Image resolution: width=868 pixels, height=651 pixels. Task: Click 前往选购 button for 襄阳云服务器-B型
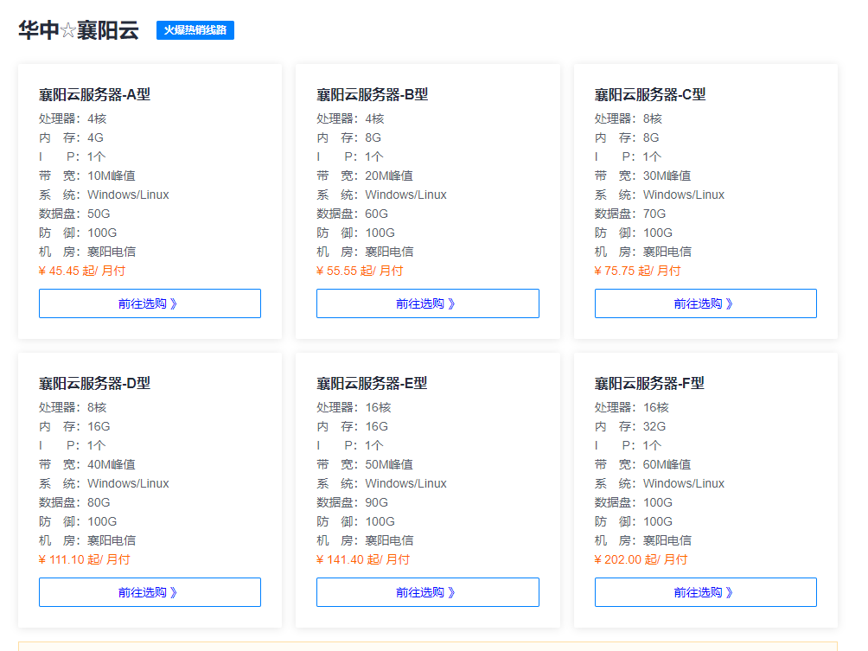point(427,303)
